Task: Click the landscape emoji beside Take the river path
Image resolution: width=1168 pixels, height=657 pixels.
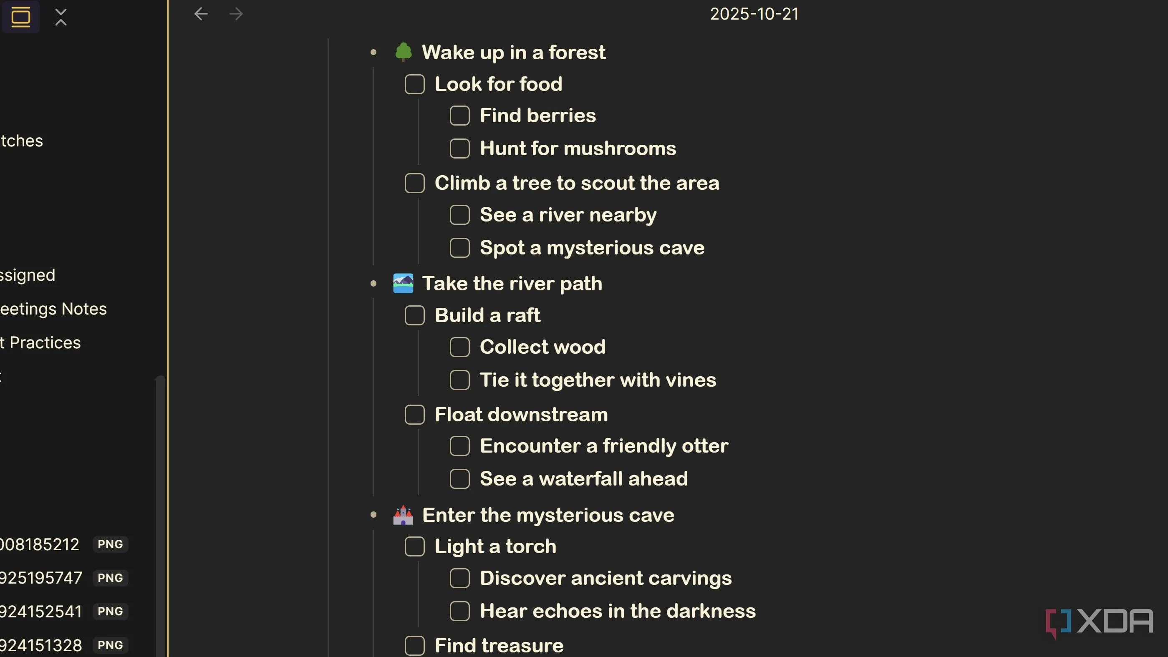Action: [x=403, y=284]
